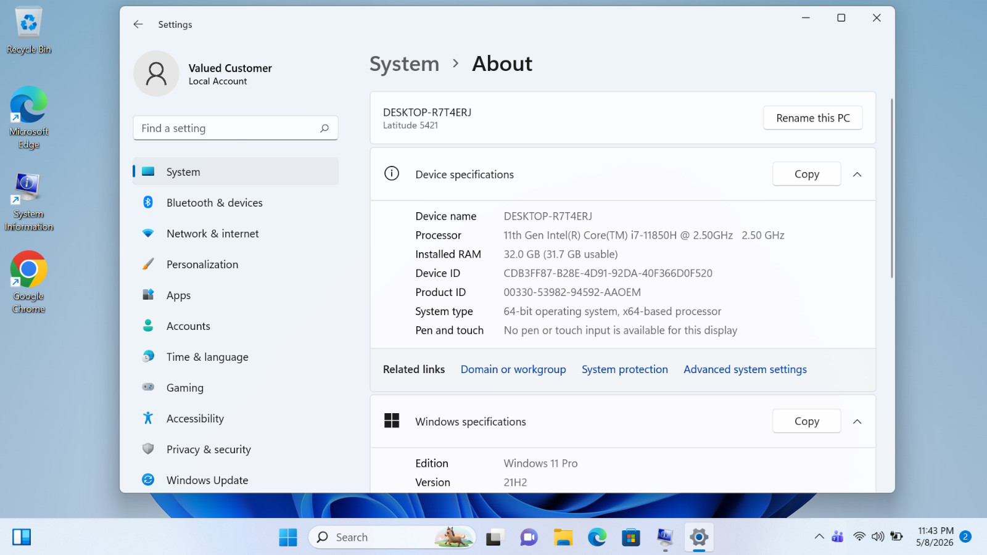Image resolution: width=987 pixels, height=555 pixels.
Task: Show hidden icons in the system tray
Action: tap(819, 536)
